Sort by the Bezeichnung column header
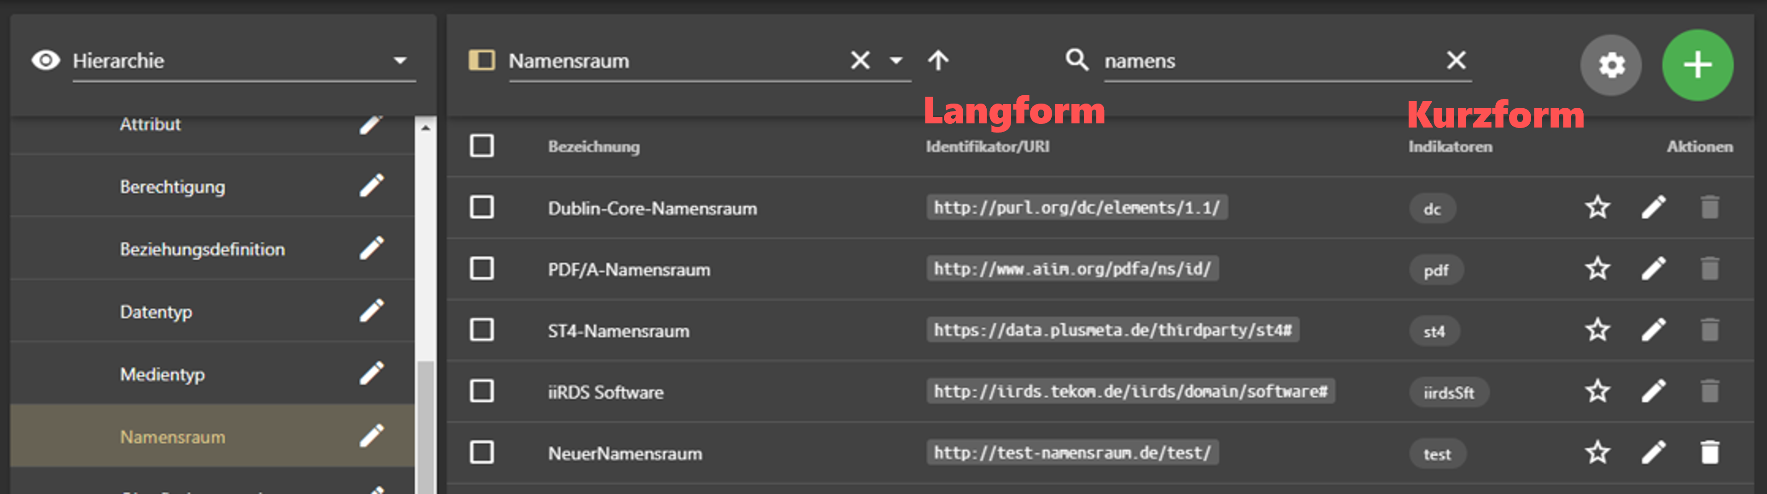1767x494 pixels. tap(593, 146)
